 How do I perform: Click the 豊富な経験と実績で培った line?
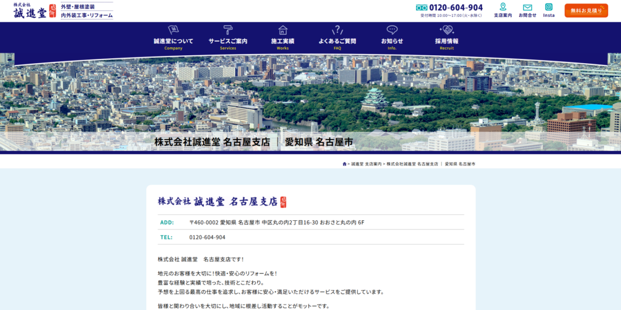211,283
